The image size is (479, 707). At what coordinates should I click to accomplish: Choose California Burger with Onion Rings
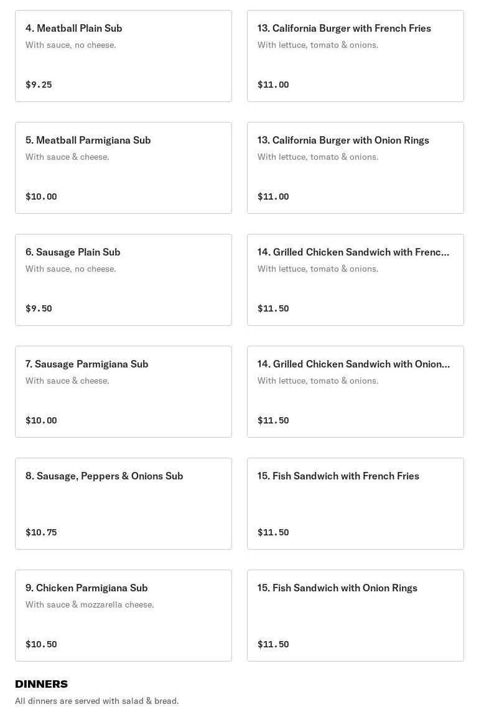pyautogui.click(x=355, y=168)
